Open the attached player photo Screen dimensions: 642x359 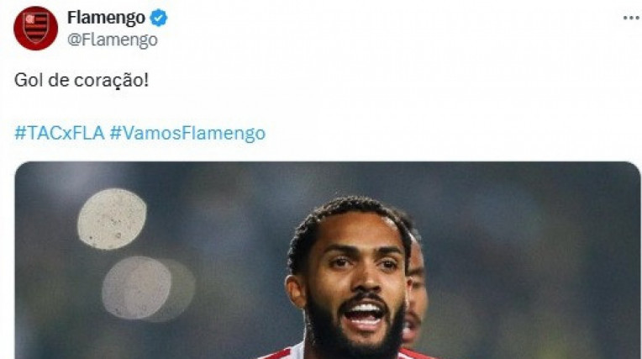click(328, 261)
